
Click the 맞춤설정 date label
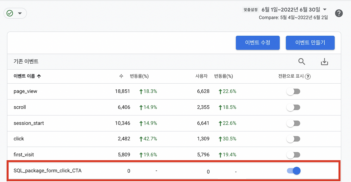(x=251, y=10)
